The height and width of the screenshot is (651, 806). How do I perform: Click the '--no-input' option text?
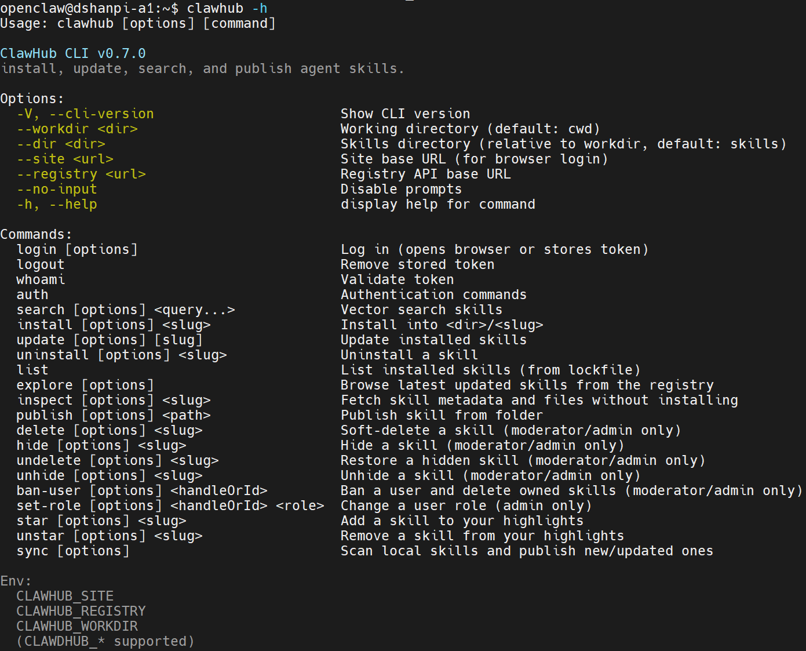click(x=57, y=190)
